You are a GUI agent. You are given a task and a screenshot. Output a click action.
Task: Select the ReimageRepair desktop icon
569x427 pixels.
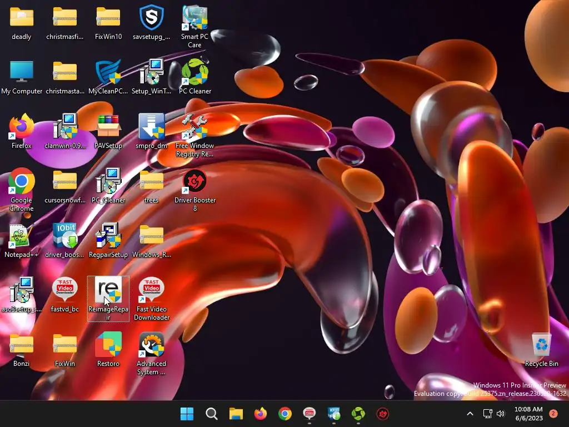pos(108,299)
